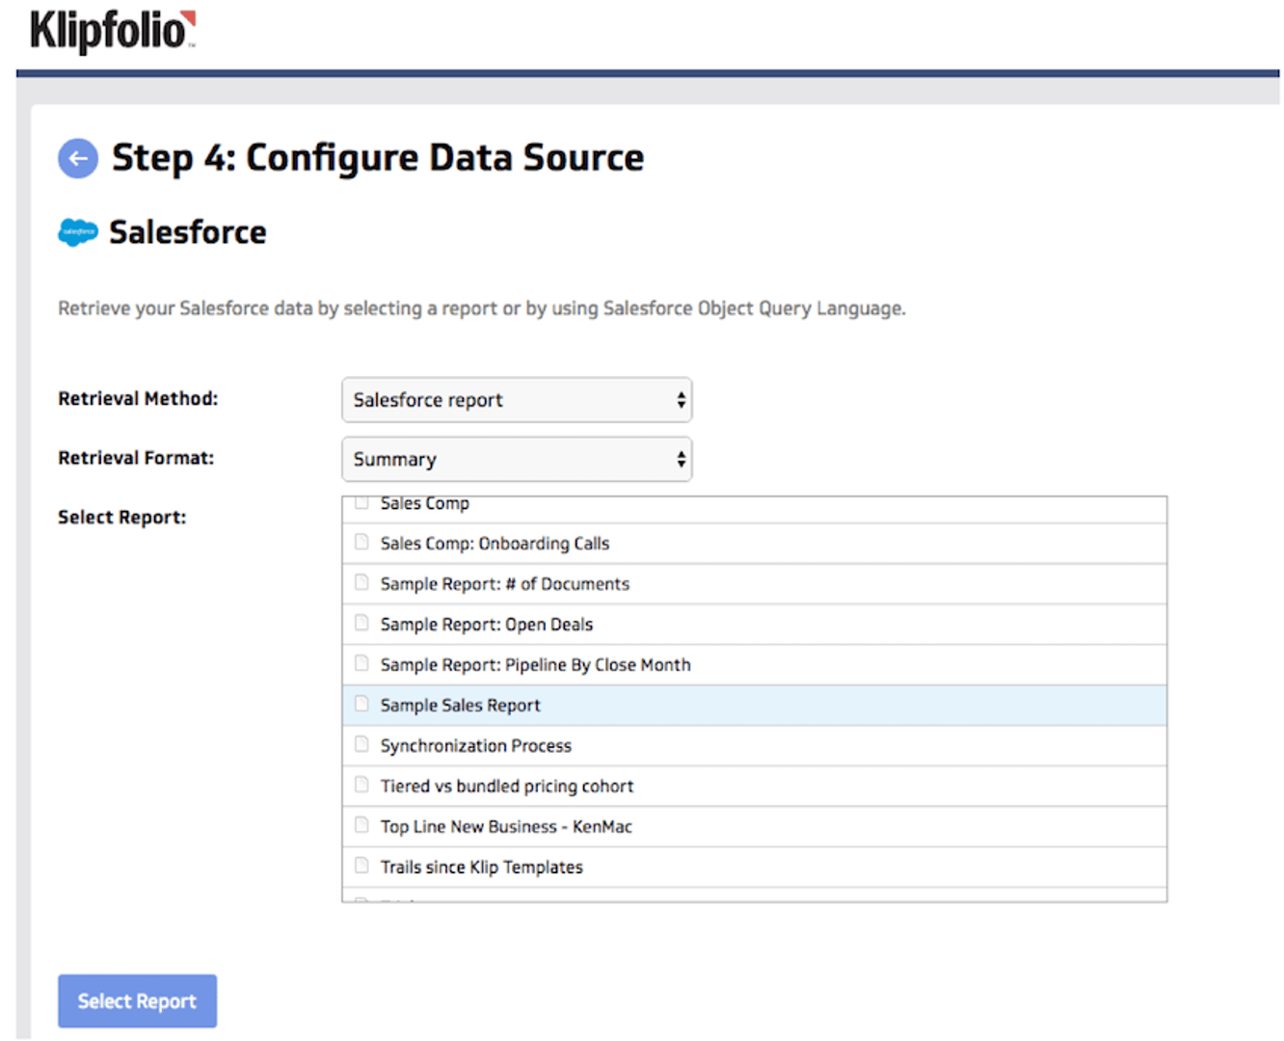
Task: Click the Retrieval Method stepper arrows icon
Action: point(681,399)
